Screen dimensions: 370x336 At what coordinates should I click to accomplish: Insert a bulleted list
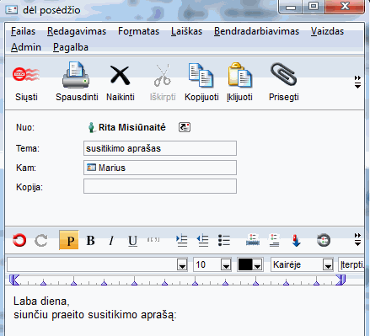(x=224, y=241)
